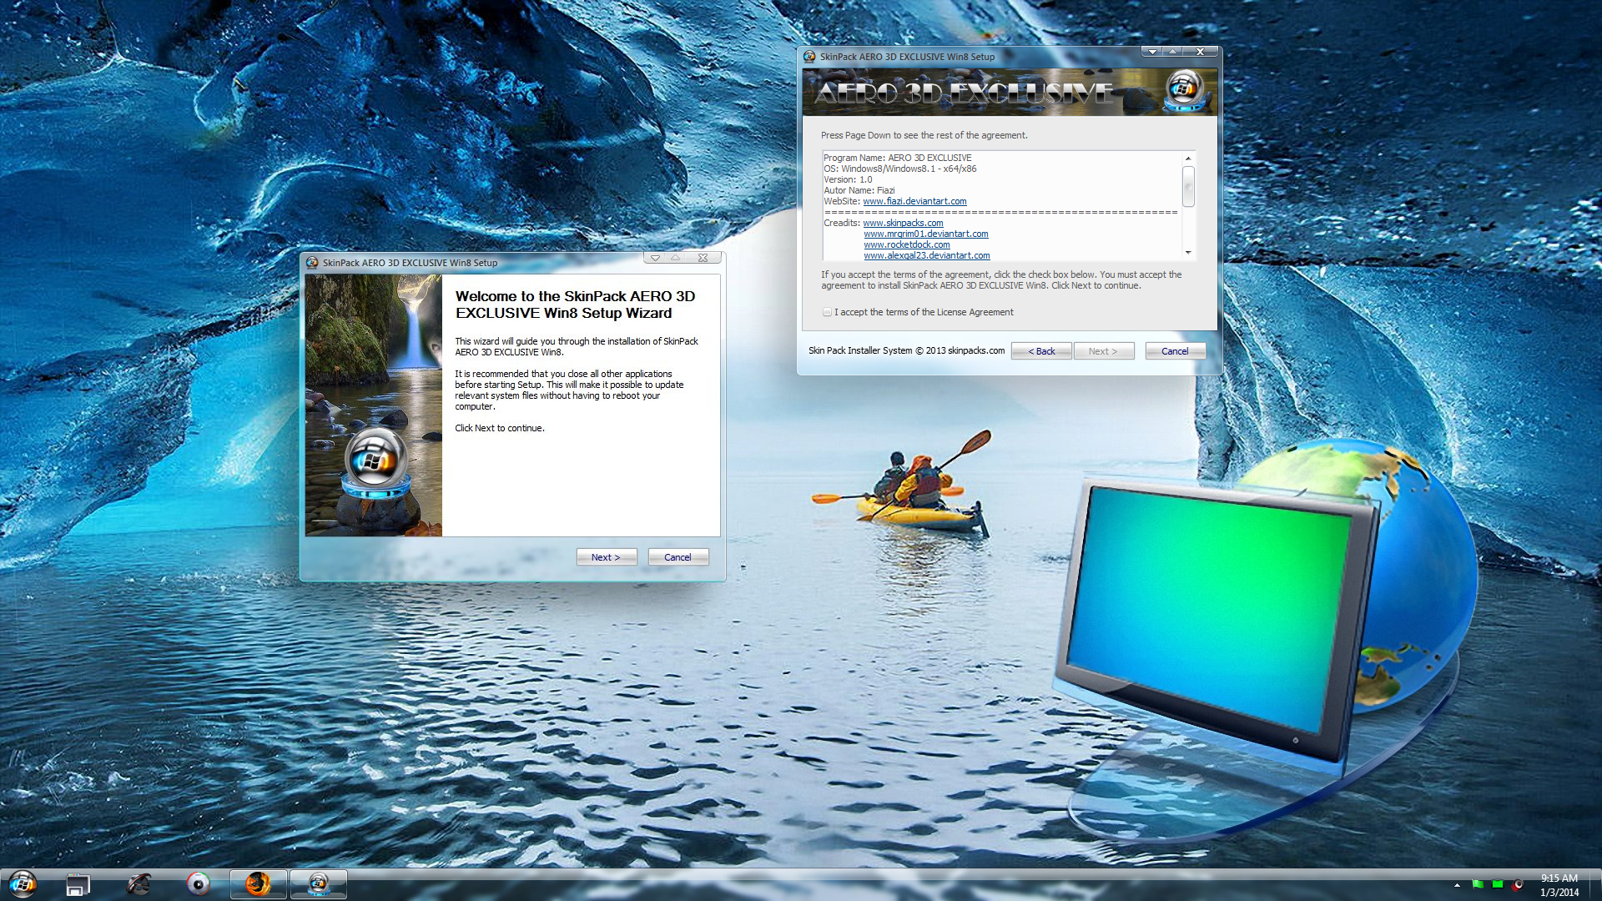Click the 'Program Name: AERO 3D EXCLUSIVE' line
The height and width of the screenshot is (901, 1602).
click(x=898, y=158)
